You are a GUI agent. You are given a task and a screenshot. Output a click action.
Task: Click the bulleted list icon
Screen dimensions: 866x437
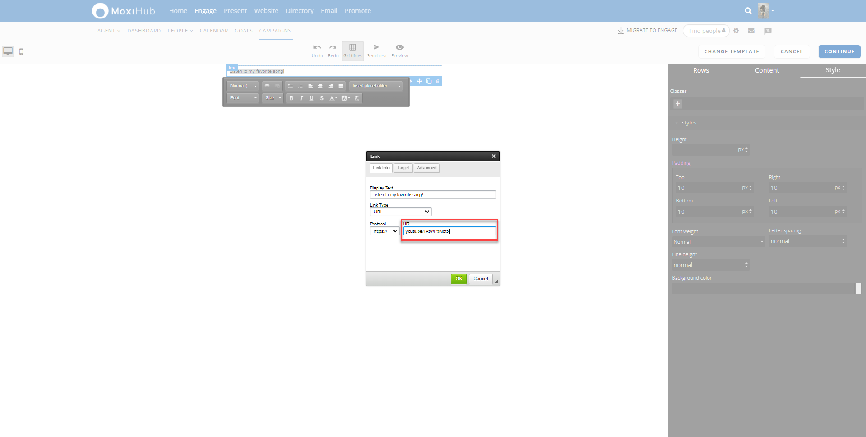290,86
